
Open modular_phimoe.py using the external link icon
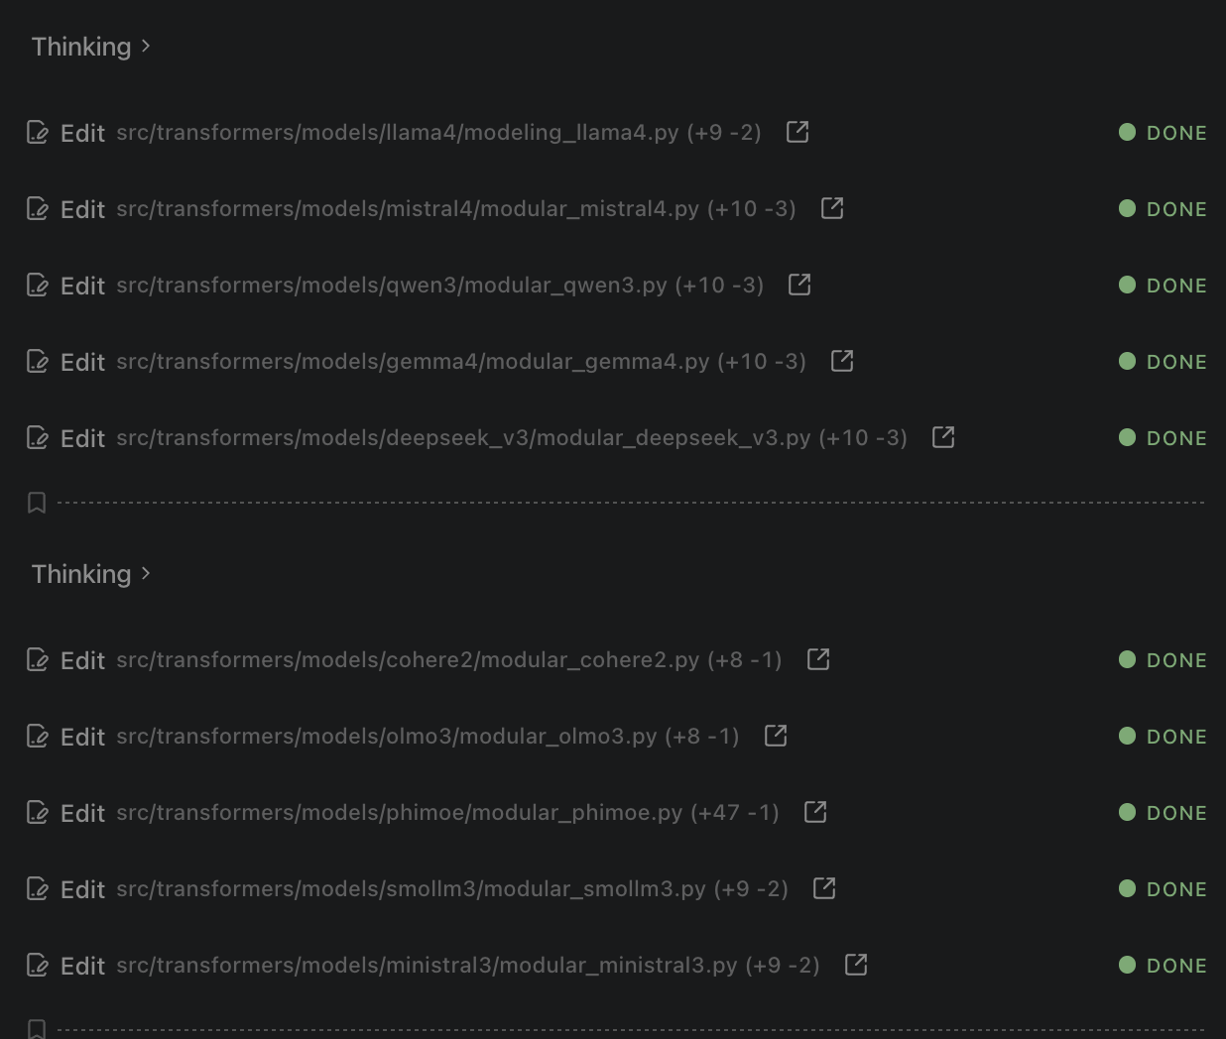pyautogui.click(x=815, y=811)
